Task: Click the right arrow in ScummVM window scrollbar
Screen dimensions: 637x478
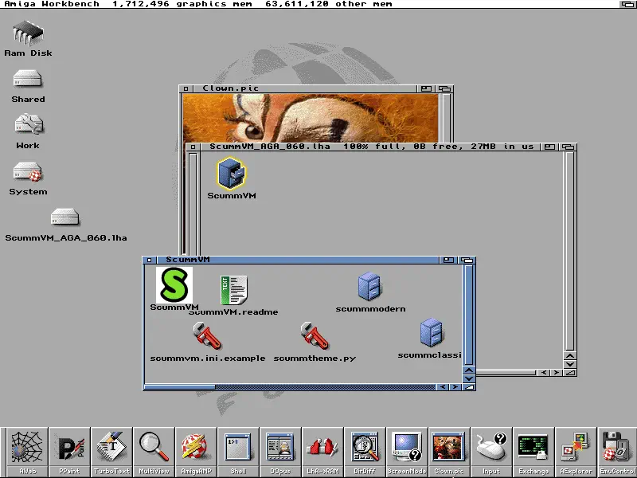Action: (x=455, y=387)
